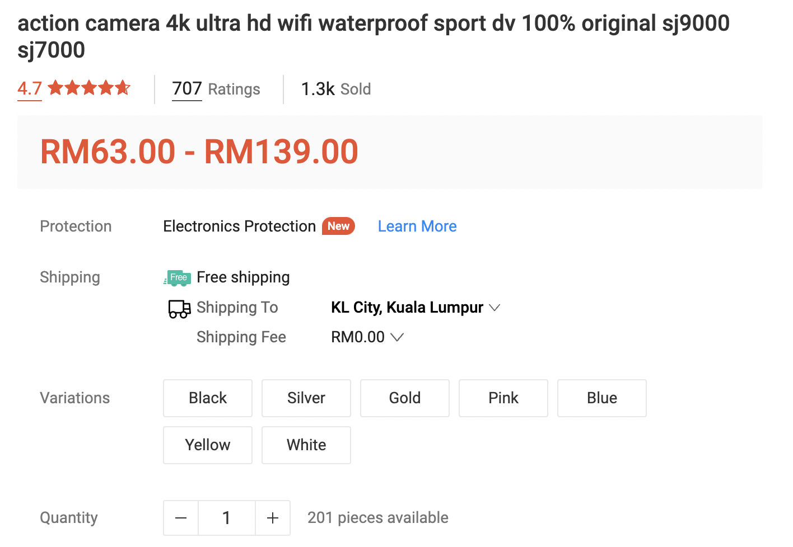Pick the Pink variation
Screen dimensions: 793x547
click(503, 398)
